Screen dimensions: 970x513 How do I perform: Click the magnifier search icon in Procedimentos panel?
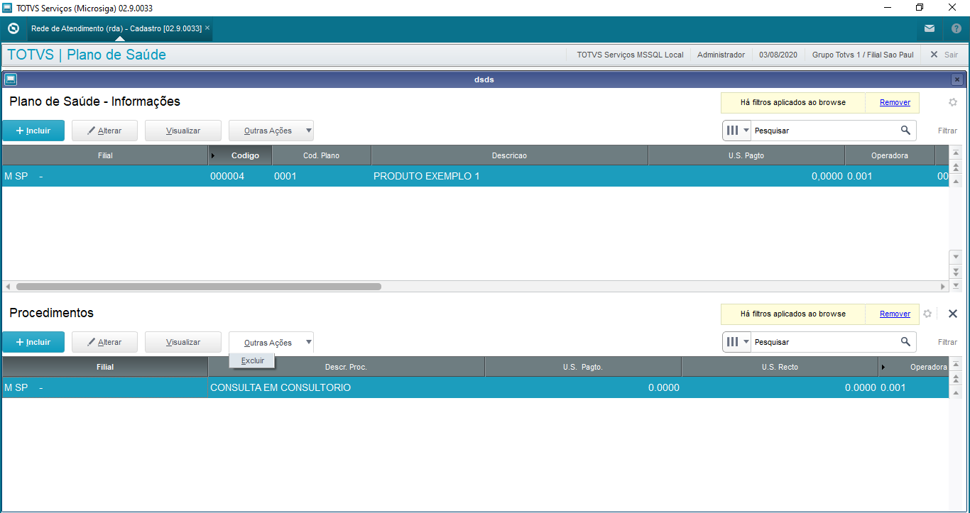click(905, 342)
